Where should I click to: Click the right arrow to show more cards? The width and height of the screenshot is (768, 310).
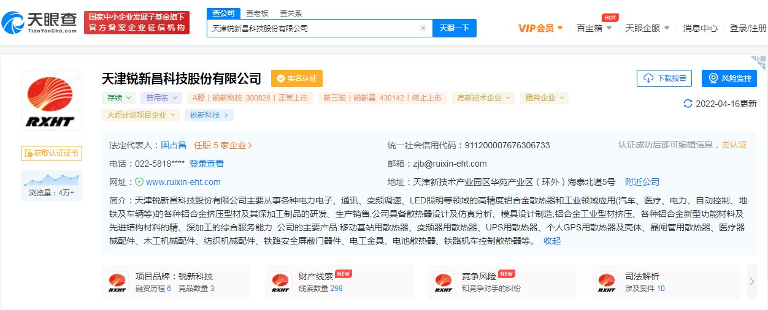click(752, 282)
